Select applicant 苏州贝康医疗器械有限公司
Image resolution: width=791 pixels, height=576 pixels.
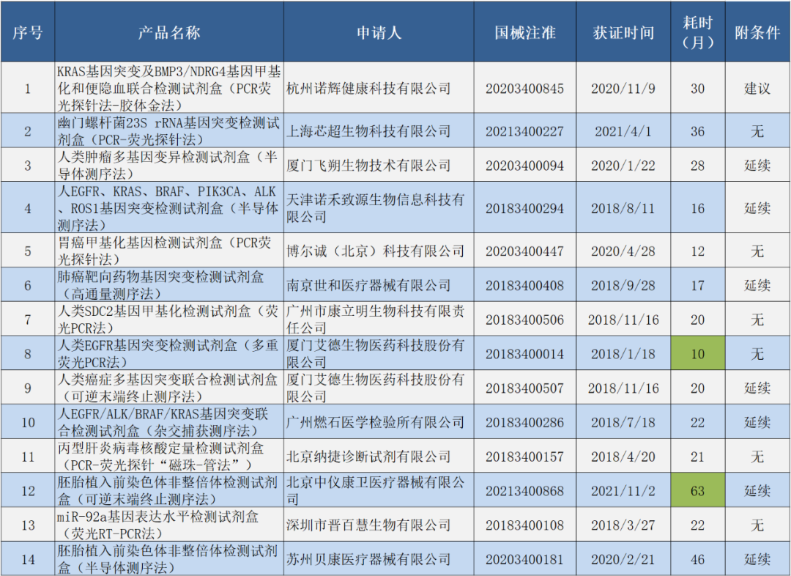(x=368, y=560)
